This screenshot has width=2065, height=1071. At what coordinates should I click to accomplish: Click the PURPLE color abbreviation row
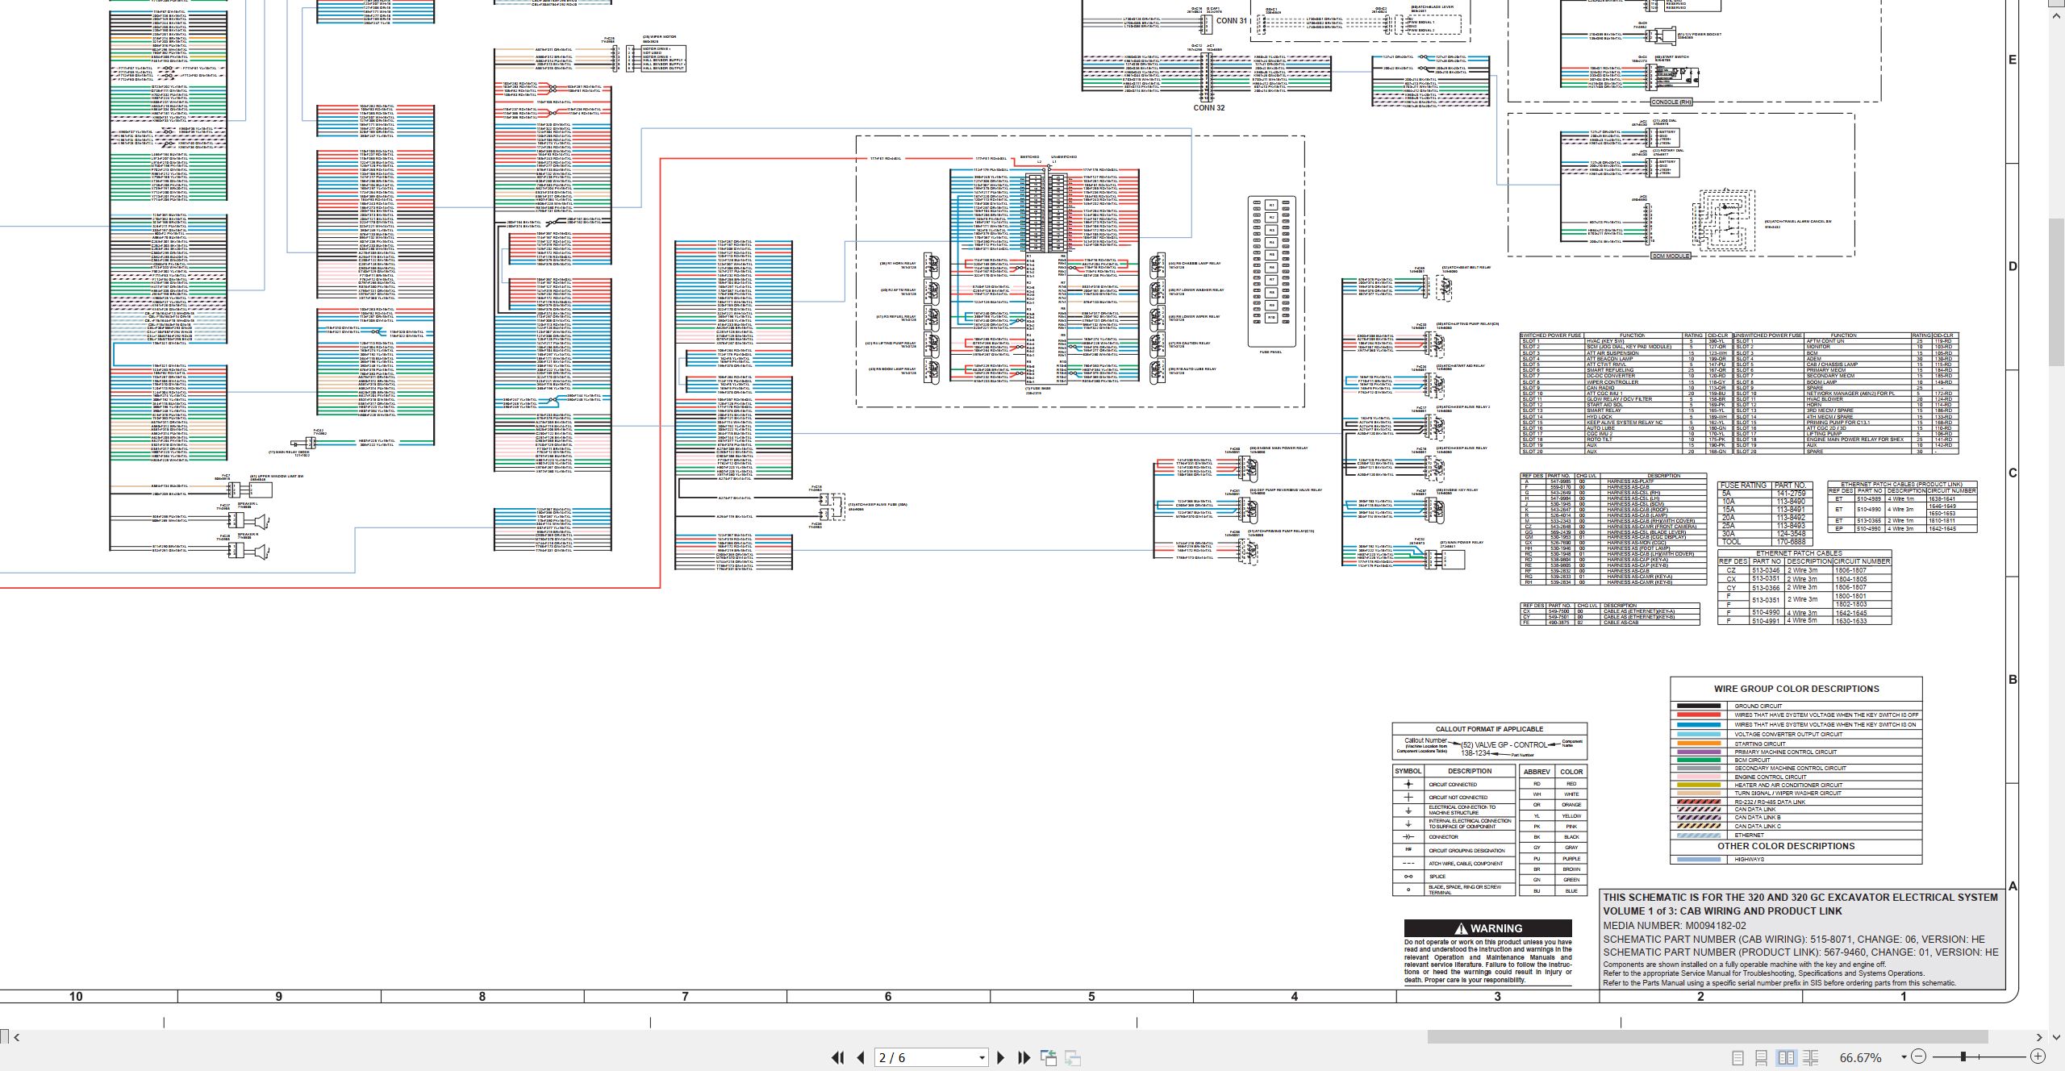pos(1554,859)
